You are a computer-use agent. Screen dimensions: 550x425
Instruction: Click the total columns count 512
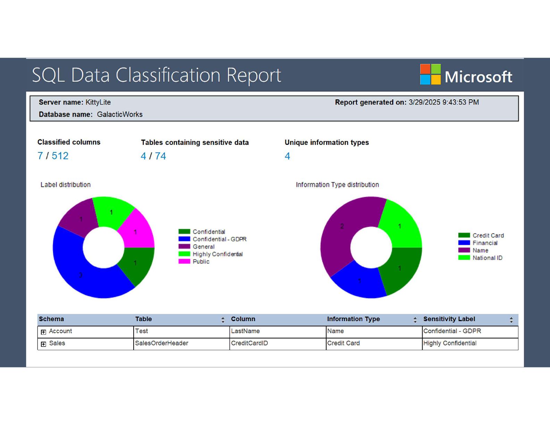(x=60, y=156)
